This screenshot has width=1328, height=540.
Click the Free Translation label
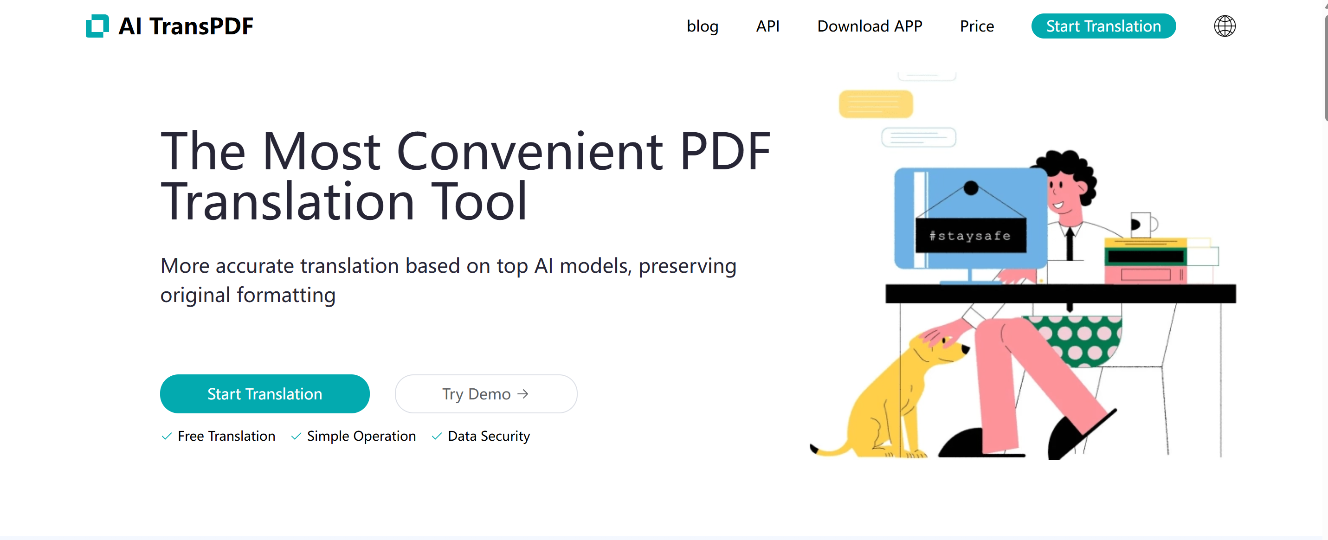[226, 436]
